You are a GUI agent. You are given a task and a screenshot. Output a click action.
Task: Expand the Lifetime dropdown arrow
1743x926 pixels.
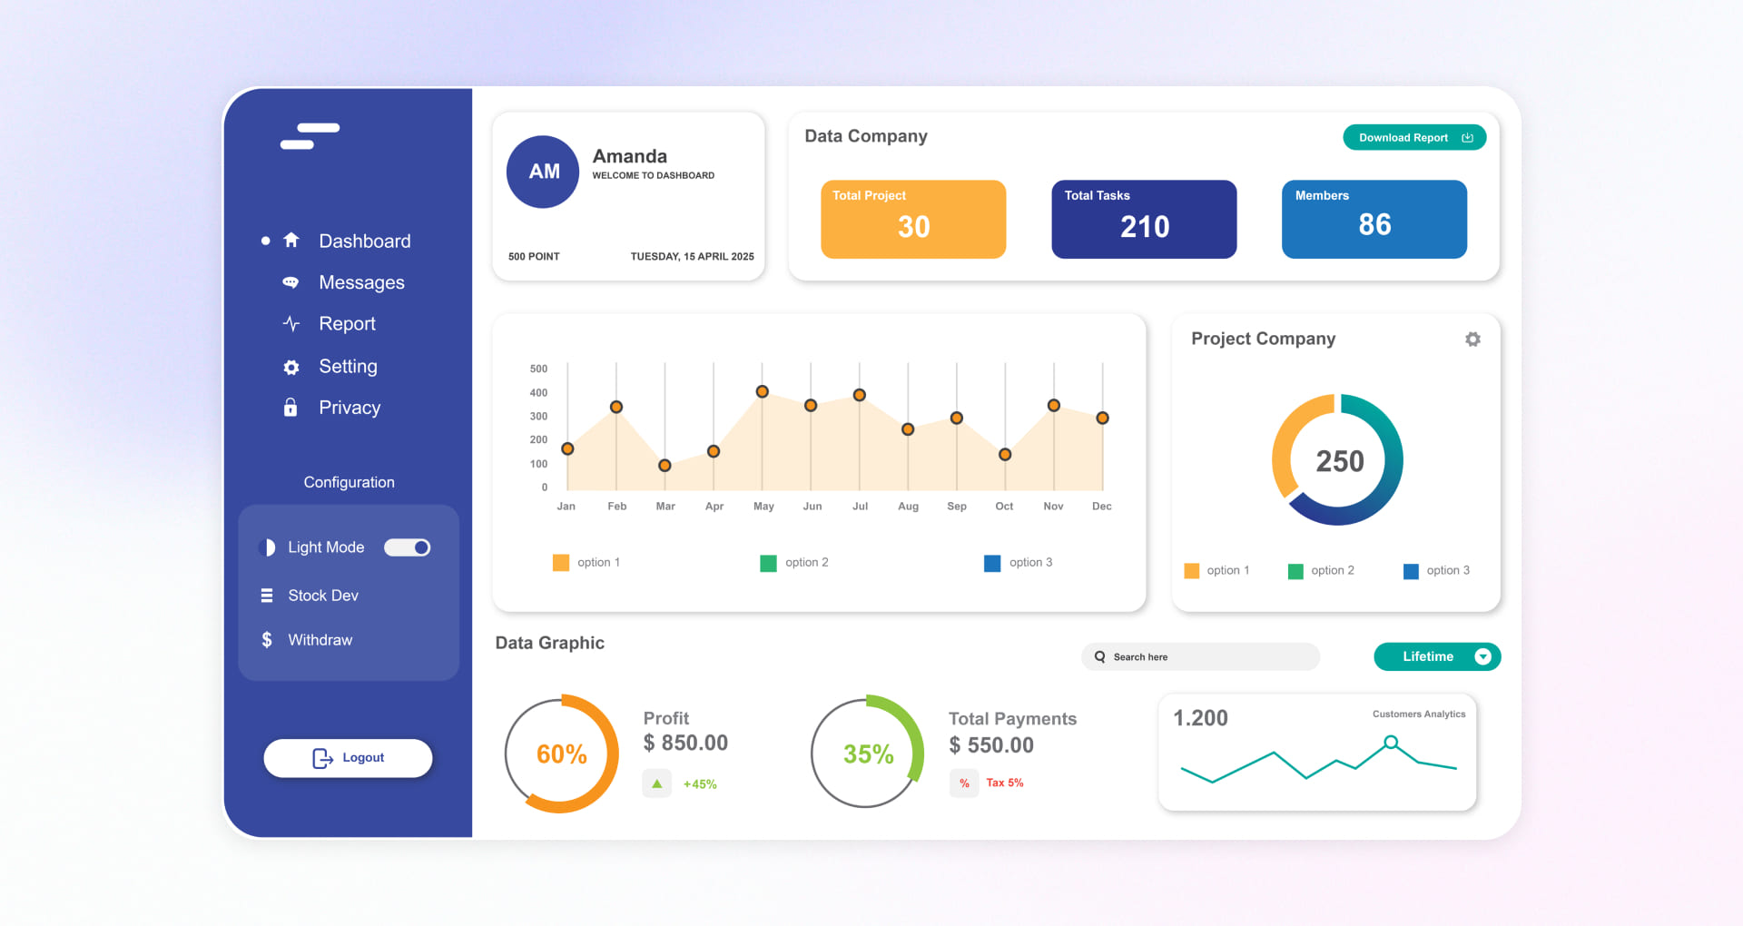tap(1482, 656)
